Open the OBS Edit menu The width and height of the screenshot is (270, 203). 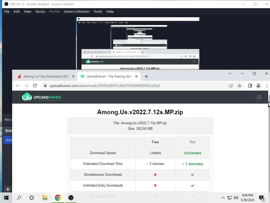(17, 12)
